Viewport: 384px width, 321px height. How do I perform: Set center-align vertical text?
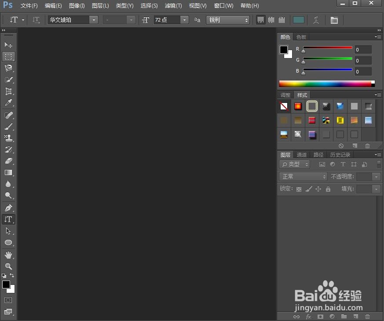271,20
